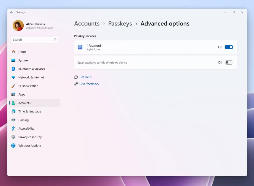
Task: Open the Apps settings section
Action: coord(13,94)
